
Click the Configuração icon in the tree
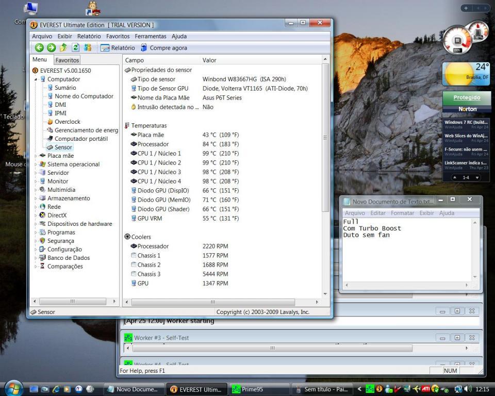click(x=42, y=250)
